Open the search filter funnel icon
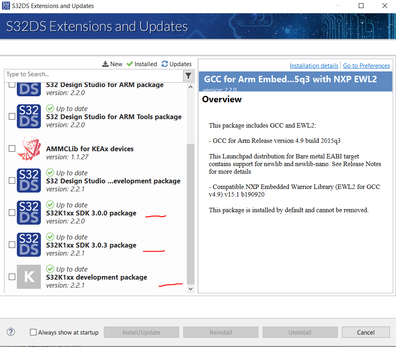 188,75
